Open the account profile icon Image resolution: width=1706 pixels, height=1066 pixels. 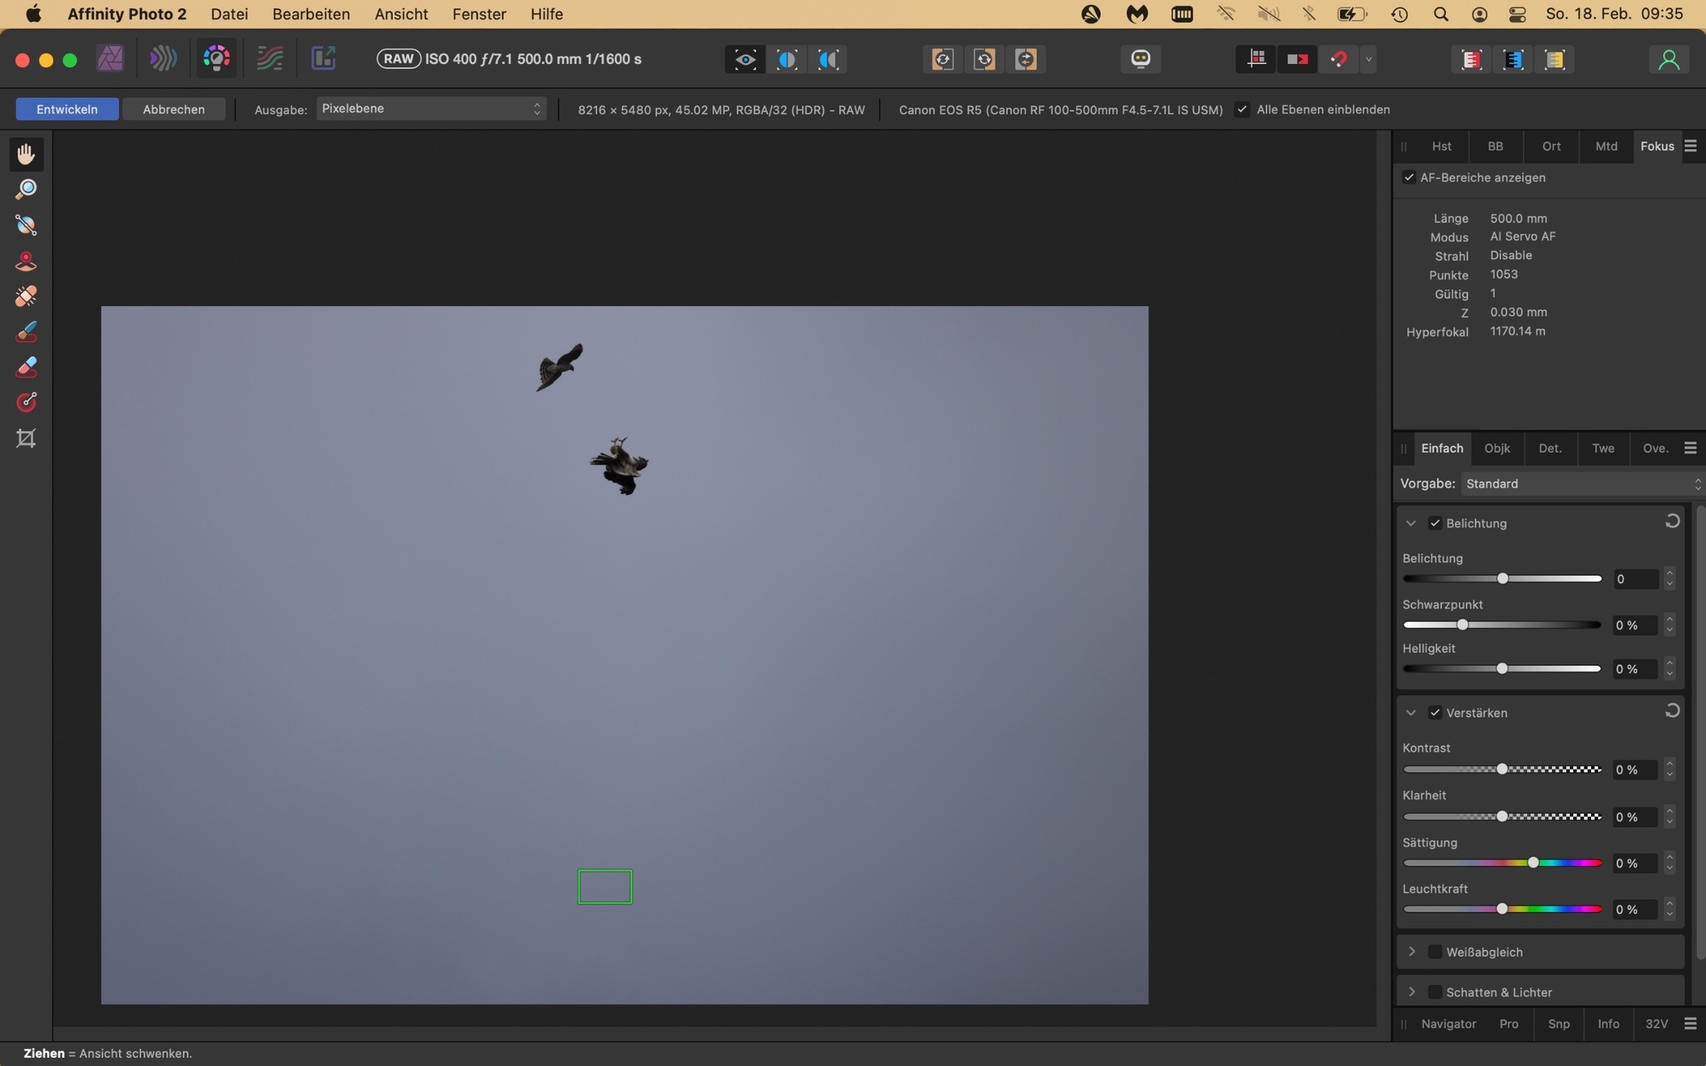pos(1669,59)
